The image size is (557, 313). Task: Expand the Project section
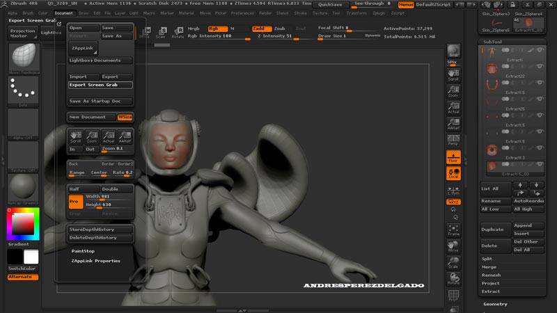pos(490,283)
